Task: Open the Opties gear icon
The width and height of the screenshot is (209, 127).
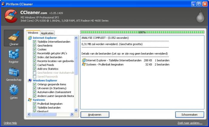Action: tap(14, 90)
